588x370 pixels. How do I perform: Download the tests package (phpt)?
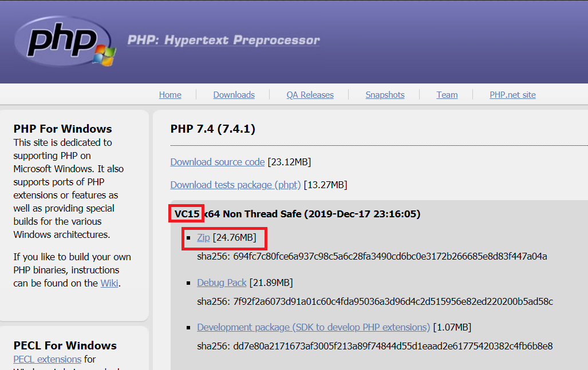(235, 185)
